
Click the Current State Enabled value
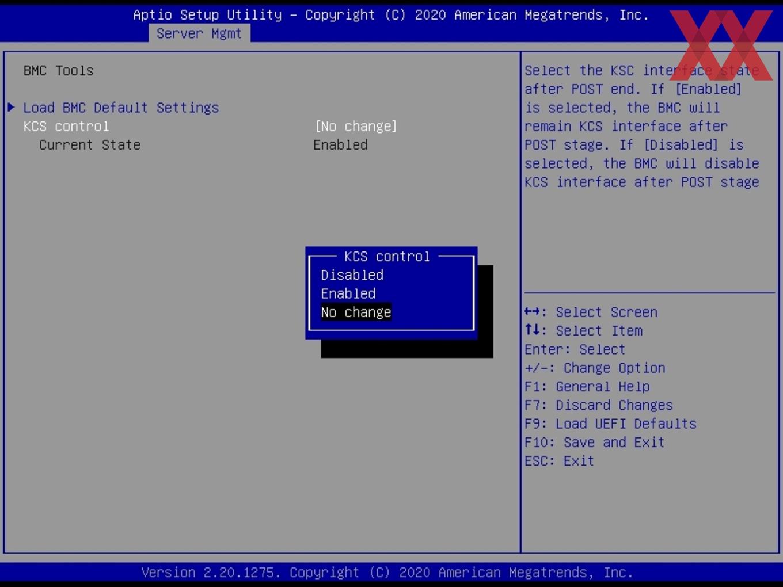340,145
